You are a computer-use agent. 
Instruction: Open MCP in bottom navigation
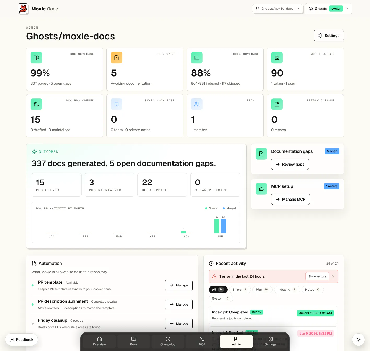click(x=202, y=341)
